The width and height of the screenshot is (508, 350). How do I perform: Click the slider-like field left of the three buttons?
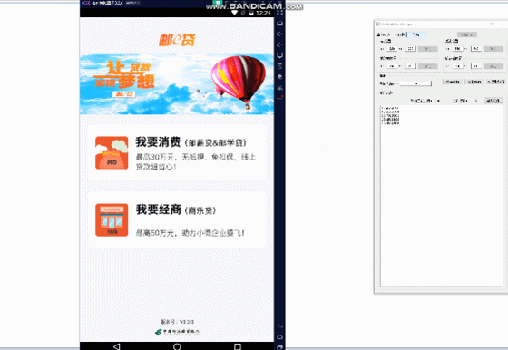pyautogui.click(x=416, y=83)
